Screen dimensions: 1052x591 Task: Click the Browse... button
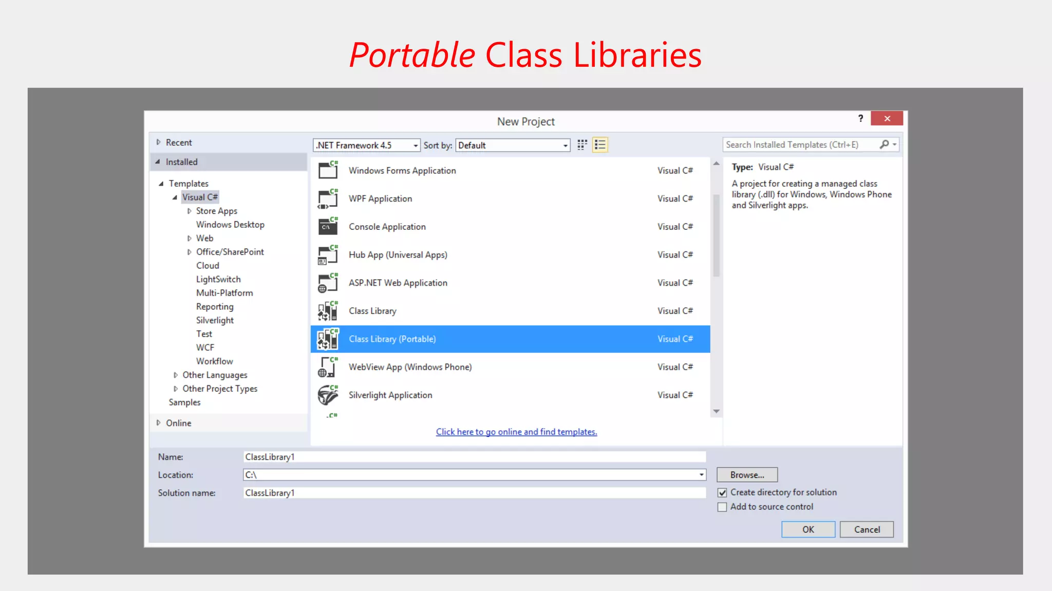coord(747,475)
